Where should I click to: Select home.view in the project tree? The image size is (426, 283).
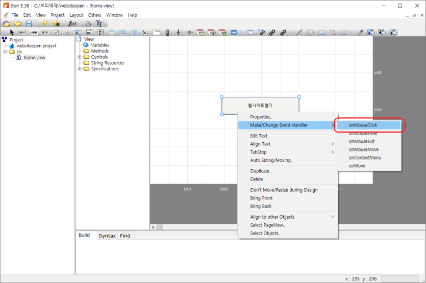34,58
